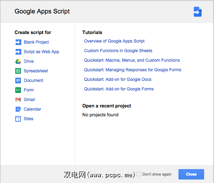Image resolution: width=214 pixels, height=183 pixels.
Task: Create a script for Spreadsheet text link
Action: click(36, 71)
